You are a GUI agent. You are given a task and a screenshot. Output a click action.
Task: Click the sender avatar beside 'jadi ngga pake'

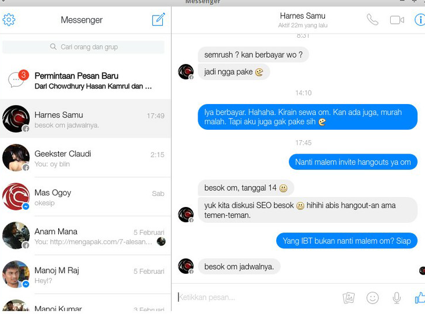[x=186, y=72]
